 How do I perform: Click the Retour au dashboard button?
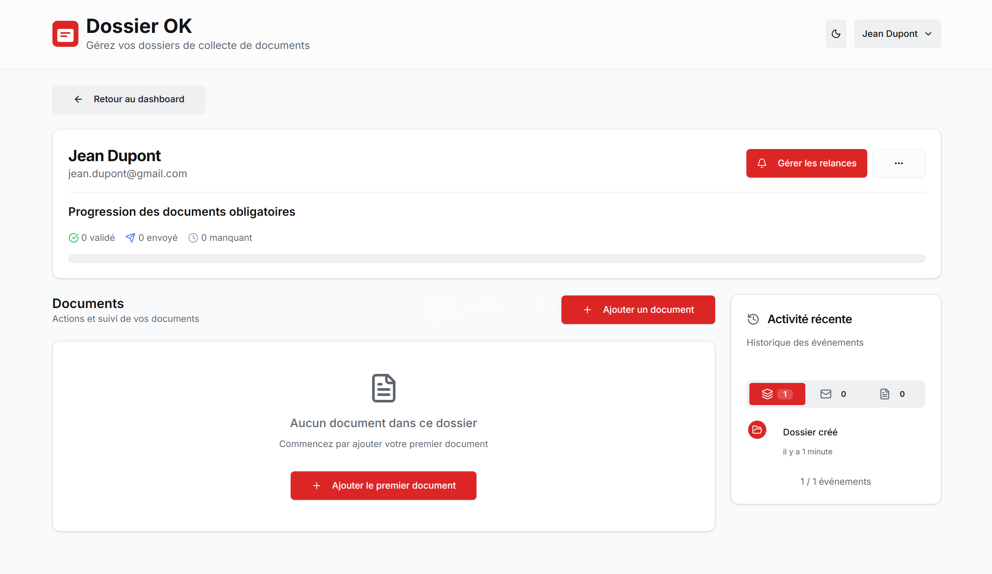[129, 99]
